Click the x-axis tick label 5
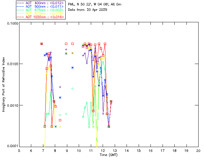Viewport: 204px width, 163px height. point(19,151)
